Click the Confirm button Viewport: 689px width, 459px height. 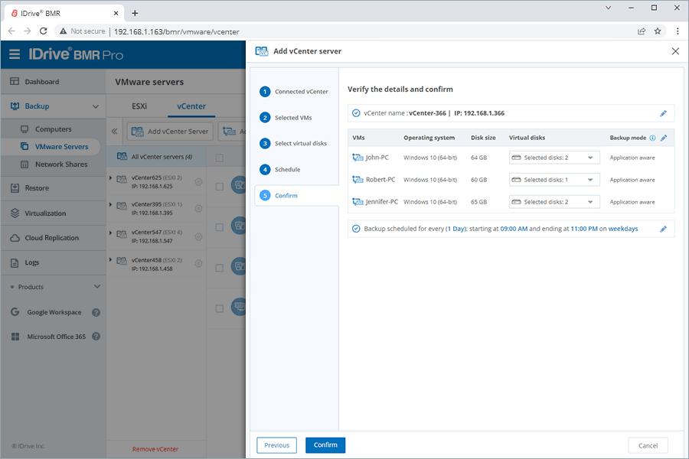click(x=325, y=444)
